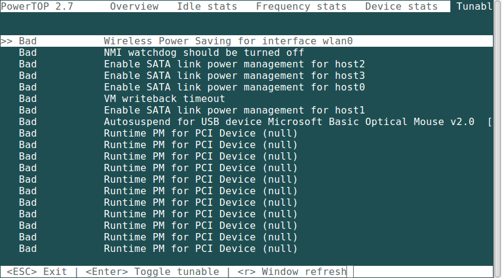
Task: Toggle SATA link power management for host2
Action: [234, 64]
